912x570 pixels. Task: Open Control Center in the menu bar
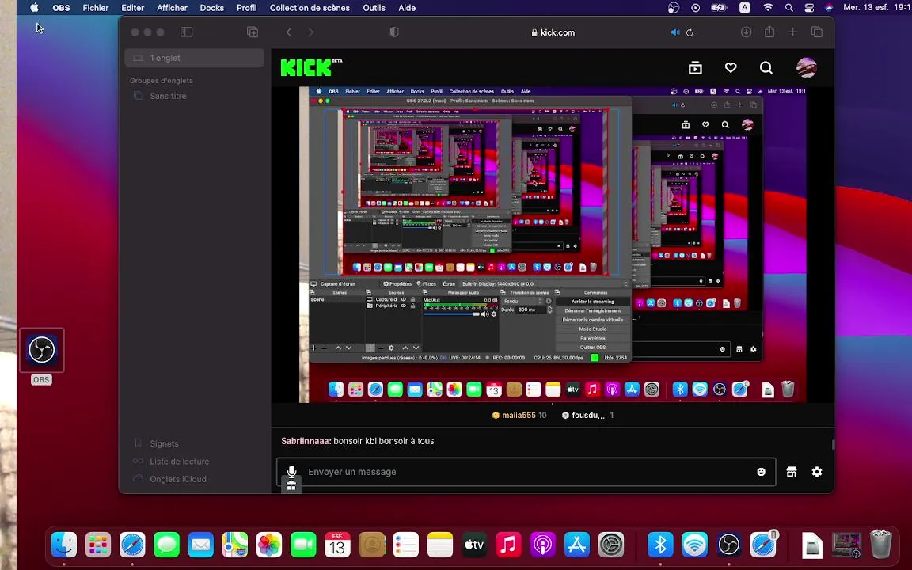[x=809, y=8]
